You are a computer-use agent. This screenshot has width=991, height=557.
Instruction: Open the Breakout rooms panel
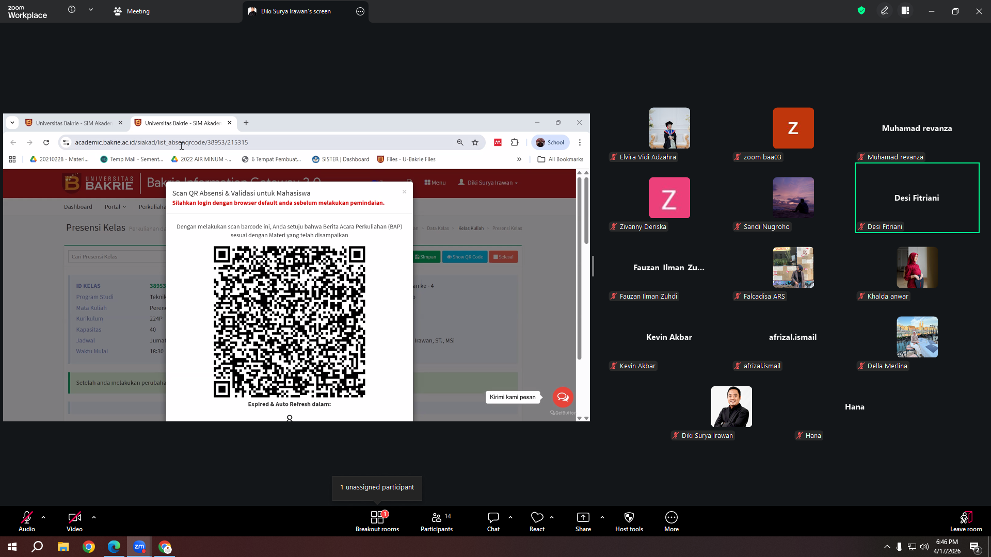[x=377, y=521]
